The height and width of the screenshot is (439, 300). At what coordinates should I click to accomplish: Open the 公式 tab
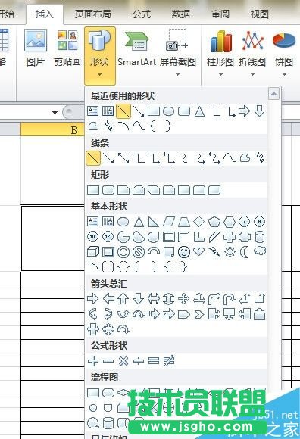(142, 14)
